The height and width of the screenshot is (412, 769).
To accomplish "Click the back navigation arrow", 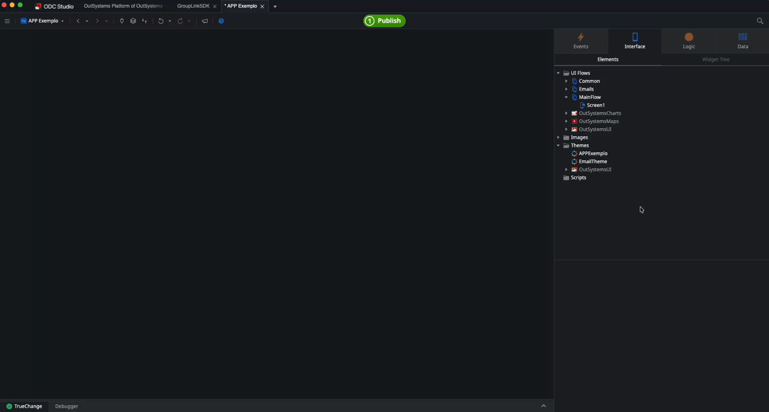I will tap(78, 21).
